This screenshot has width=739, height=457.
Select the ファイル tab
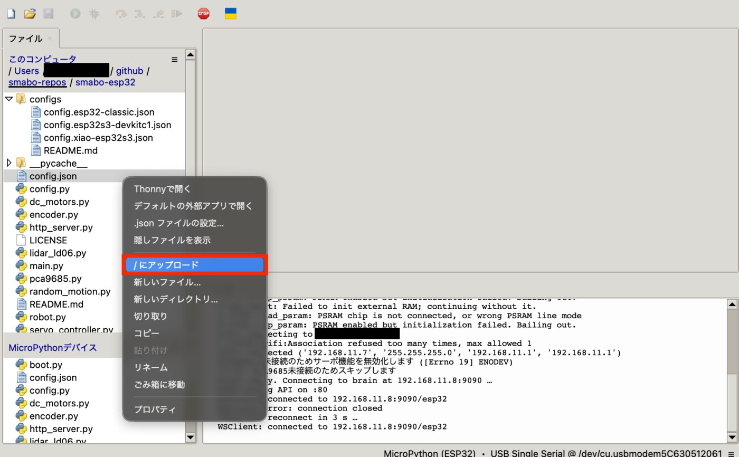[26, 39]
